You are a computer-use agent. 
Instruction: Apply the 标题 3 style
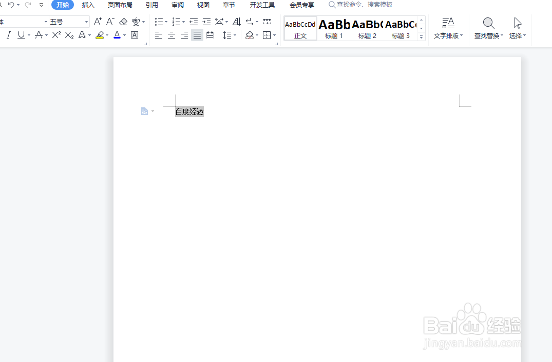401,29
